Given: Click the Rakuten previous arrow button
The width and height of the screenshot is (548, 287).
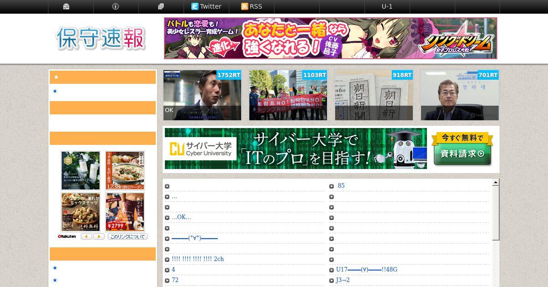Looking at the screenshot, I should (x=86, y=236).
